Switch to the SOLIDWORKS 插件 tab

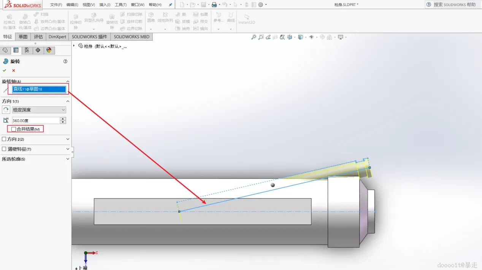(90, 37)
